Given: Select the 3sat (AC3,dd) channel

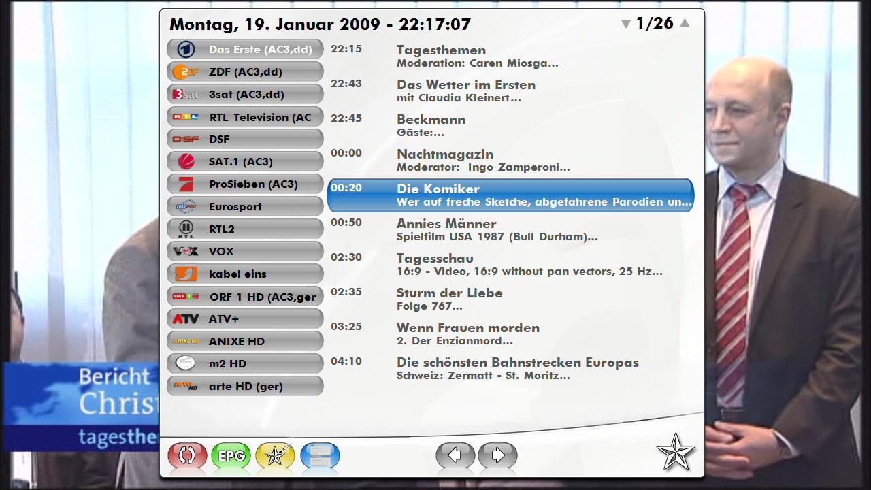Looking at the screenshot, I should coord(245,95).
